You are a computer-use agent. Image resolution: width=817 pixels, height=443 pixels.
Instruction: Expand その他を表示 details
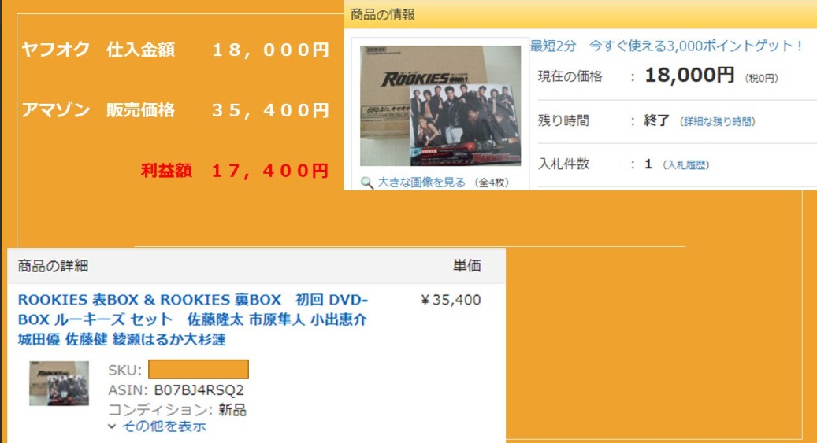(x=164, y=426)
